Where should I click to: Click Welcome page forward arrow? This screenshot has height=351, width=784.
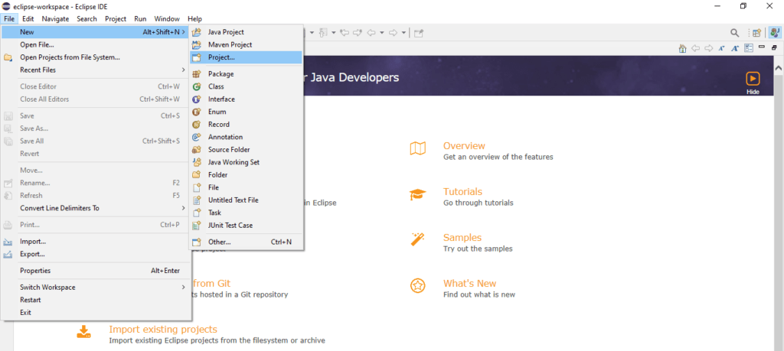pos(708,48)
